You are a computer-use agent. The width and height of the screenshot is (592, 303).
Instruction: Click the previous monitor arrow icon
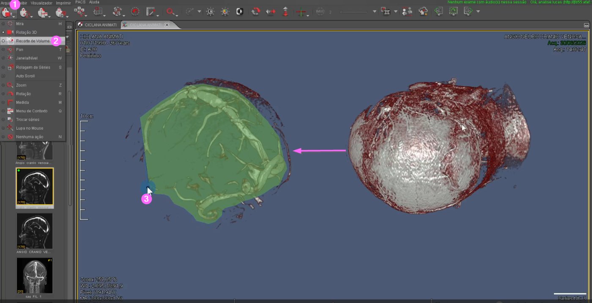coord(439,11)
